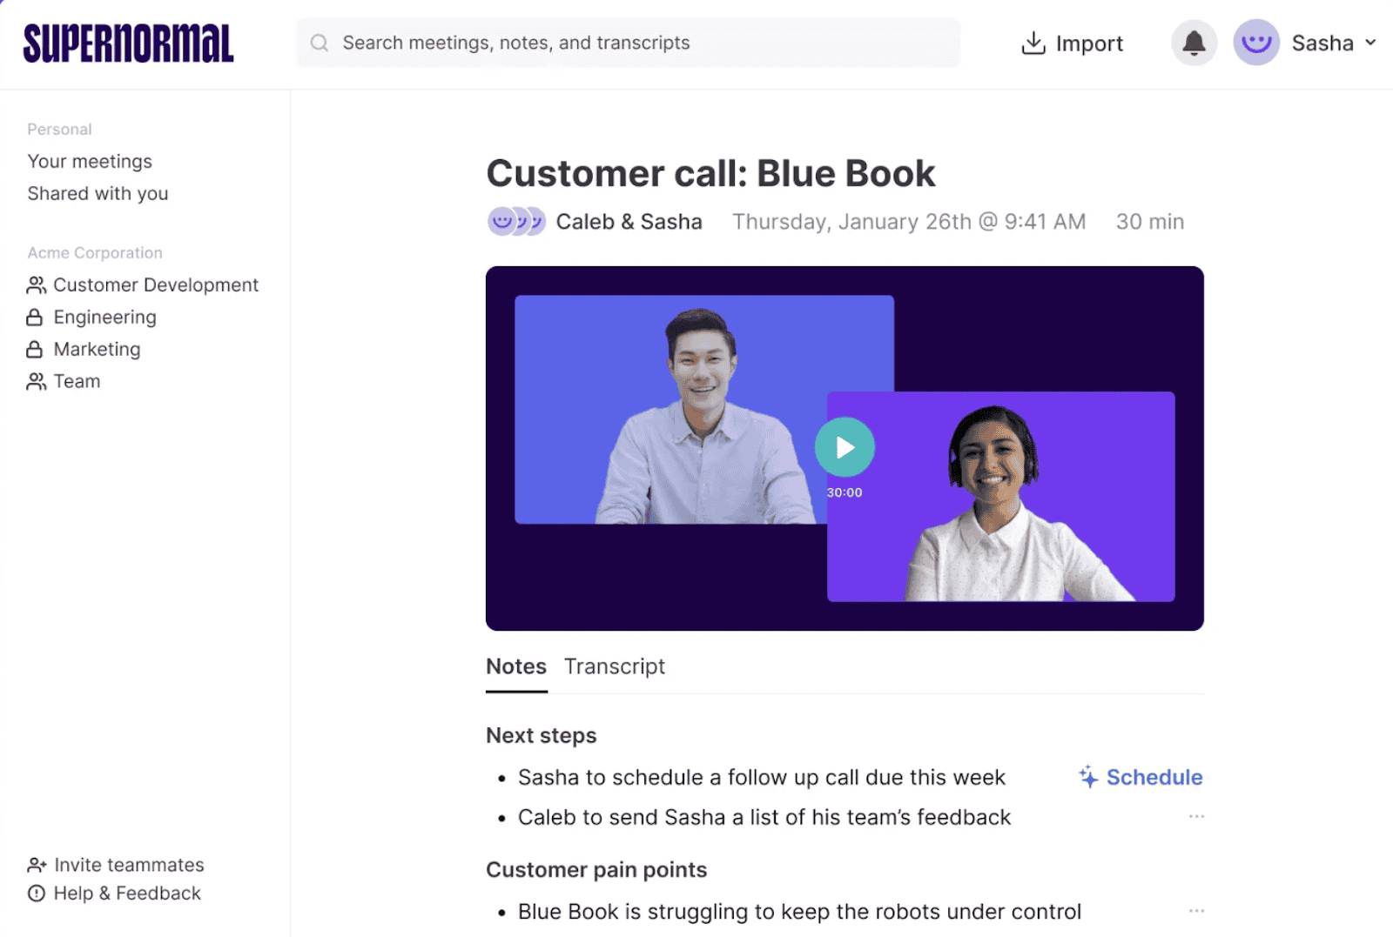This screenshot has height=937, width=1393.
Task: Open Your meetings in sidebar
Action: coord(90,162)
